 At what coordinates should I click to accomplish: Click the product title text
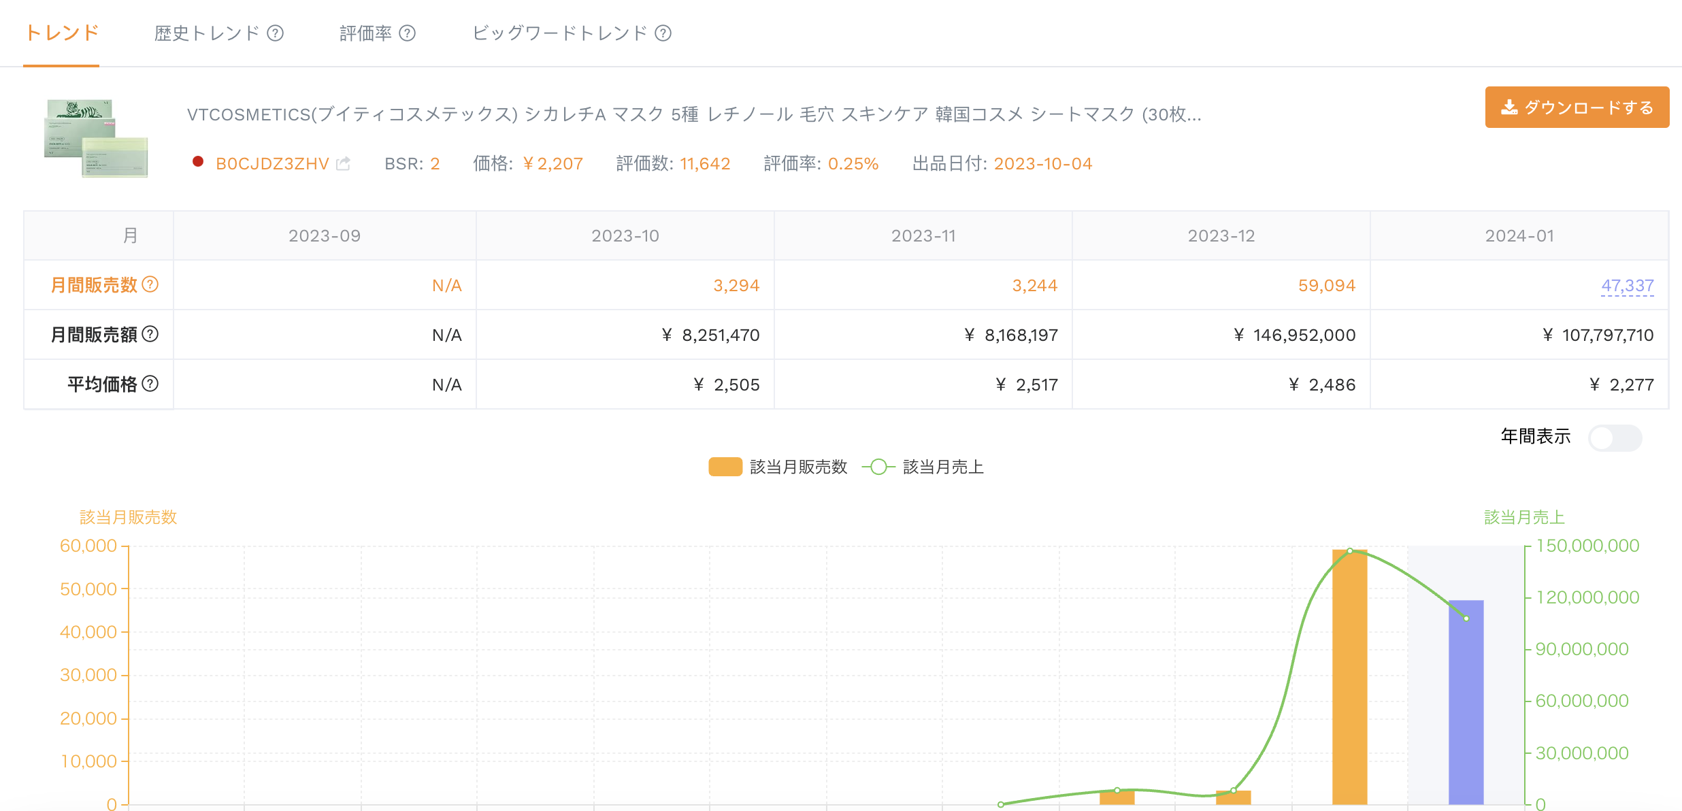point(694,114)
